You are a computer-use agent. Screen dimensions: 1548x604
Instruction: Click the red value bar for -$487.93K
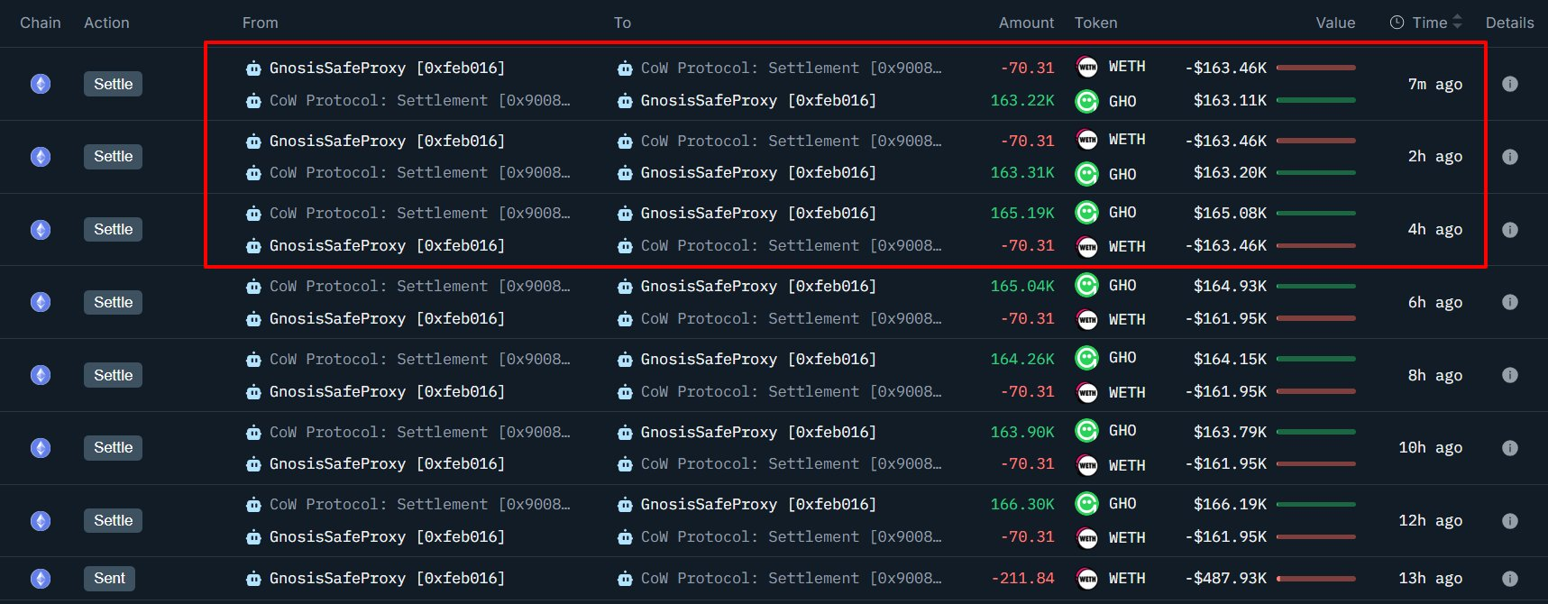click(1315, 579)
